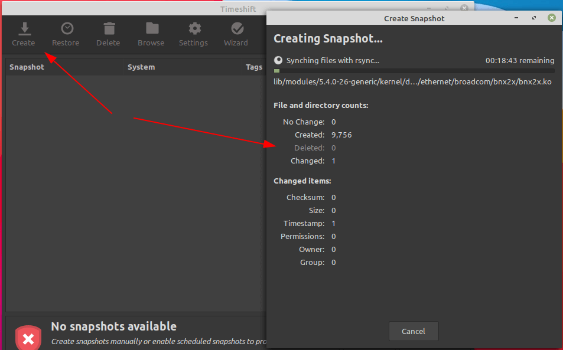
Task: Click the 'Timestamp:' label
Action: click(304, 224)
